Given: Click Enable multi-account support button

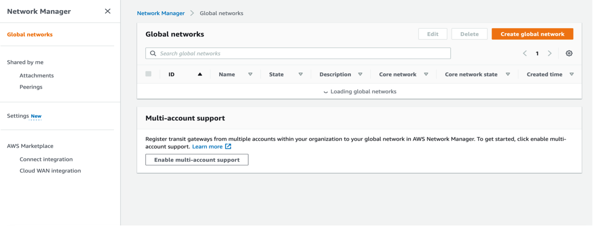Looking at the screenshot, I should [197, 160].
